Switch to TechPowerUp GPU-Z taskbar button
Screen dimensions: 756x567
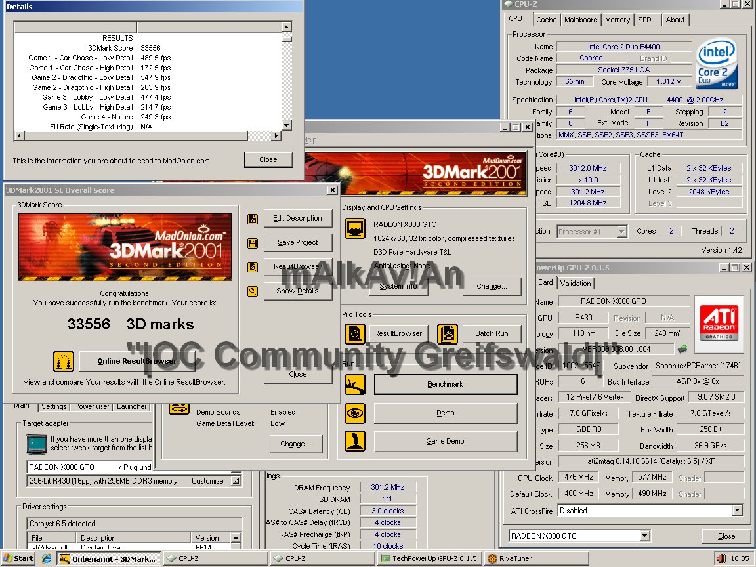[429, 558]
